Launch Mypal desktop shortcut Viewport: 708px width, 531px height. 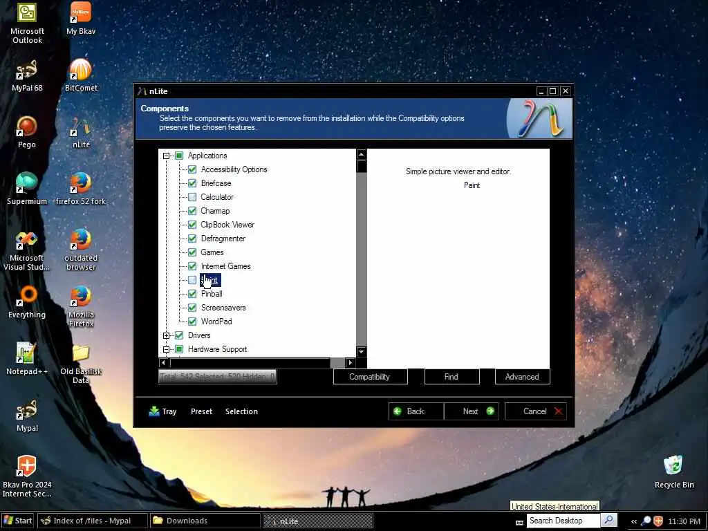click(x=27, y=416)
